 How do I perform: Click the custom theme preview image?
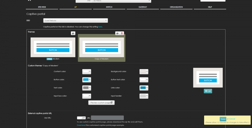tap(208, 78)
